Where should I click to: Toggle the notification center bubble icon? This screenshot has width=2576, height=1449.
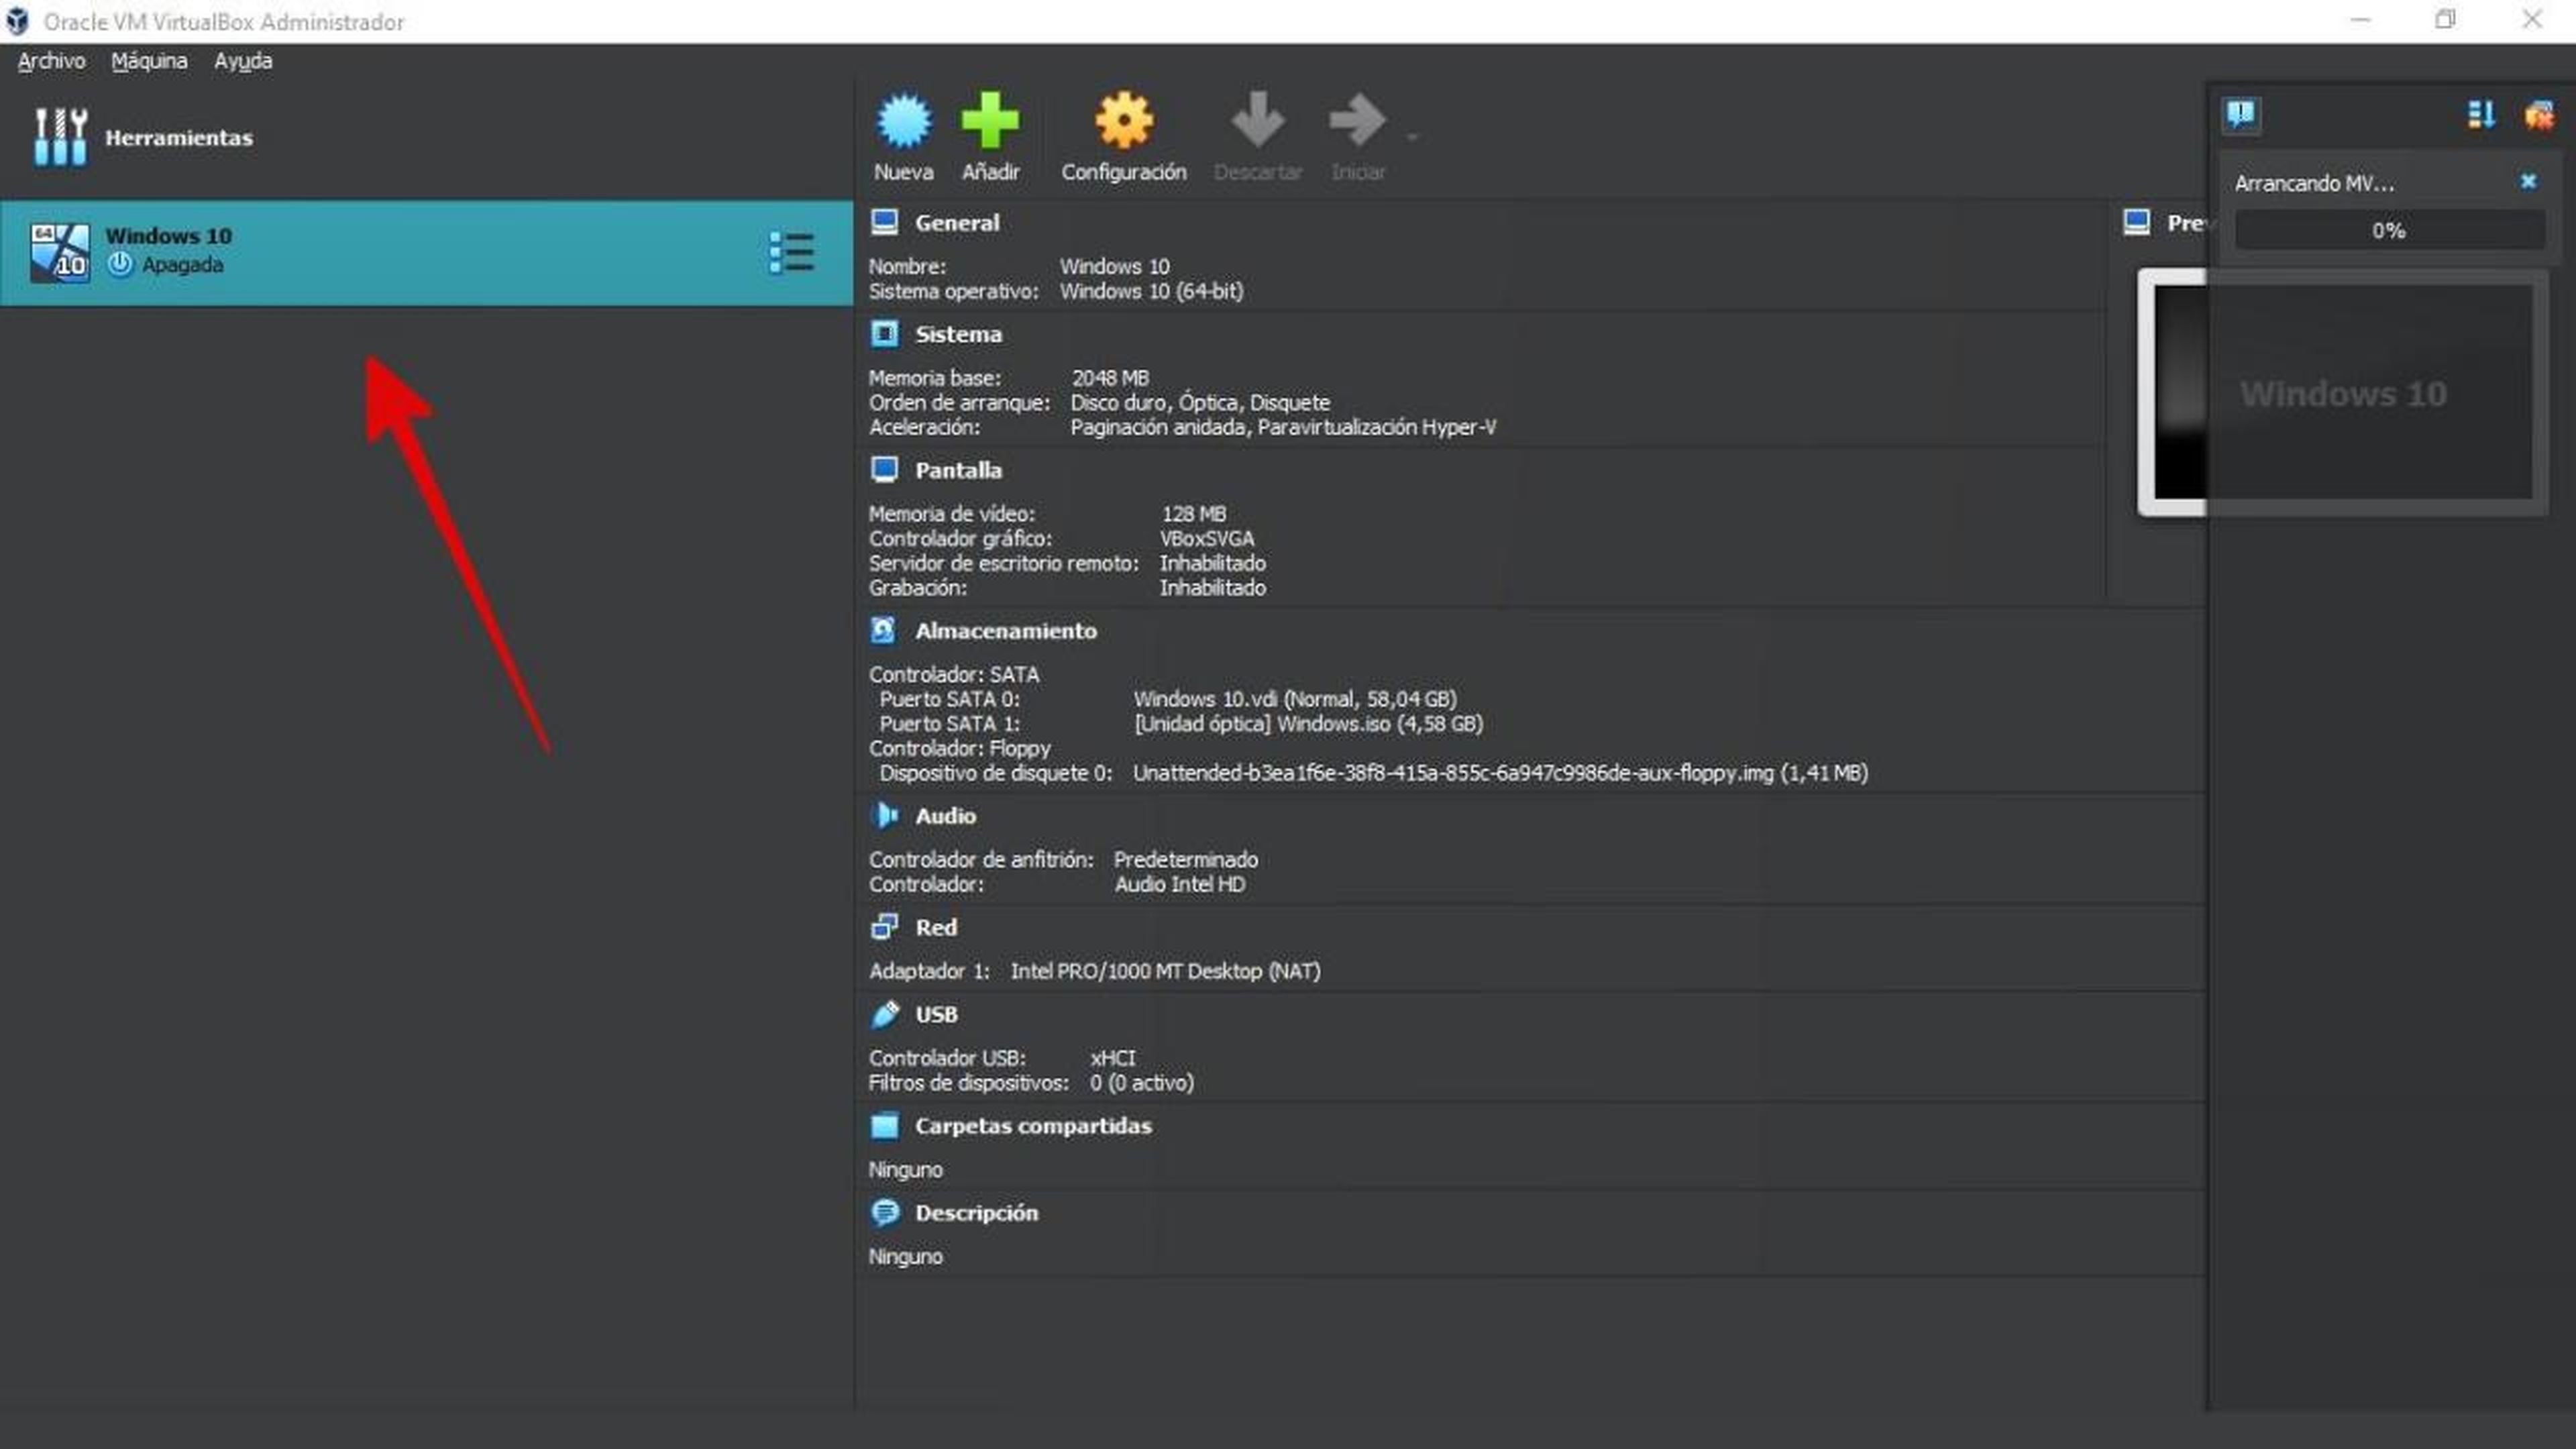coord(2241,114)
